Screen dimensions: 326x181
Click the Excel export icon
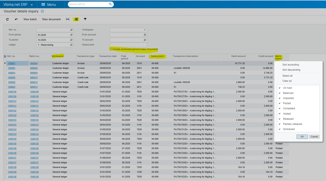(76, 20)
